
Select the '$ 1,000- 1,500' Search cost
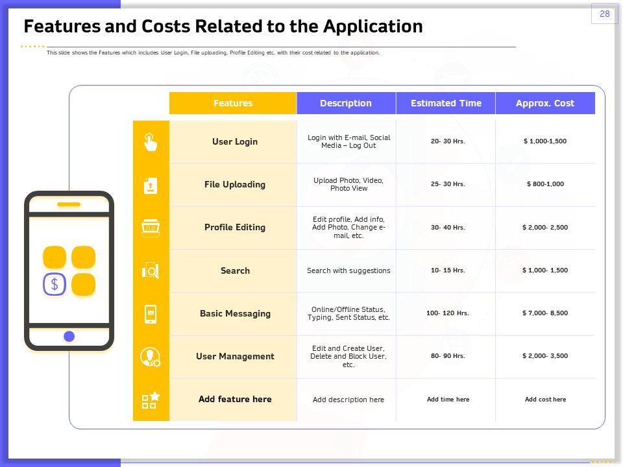[545, 270]
